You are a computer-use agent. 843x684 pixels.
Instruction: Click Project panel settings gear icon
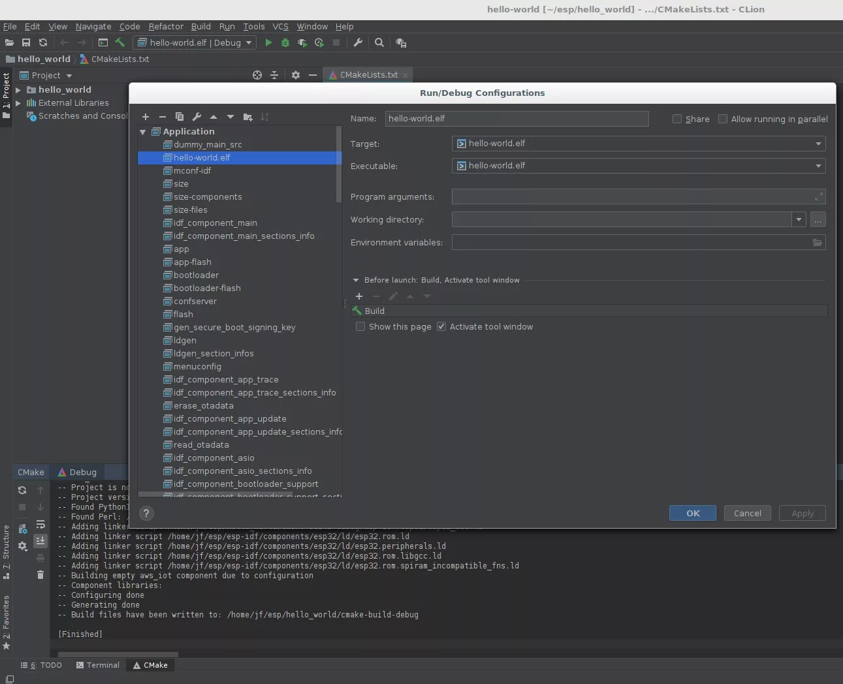[x=296, y=75]
